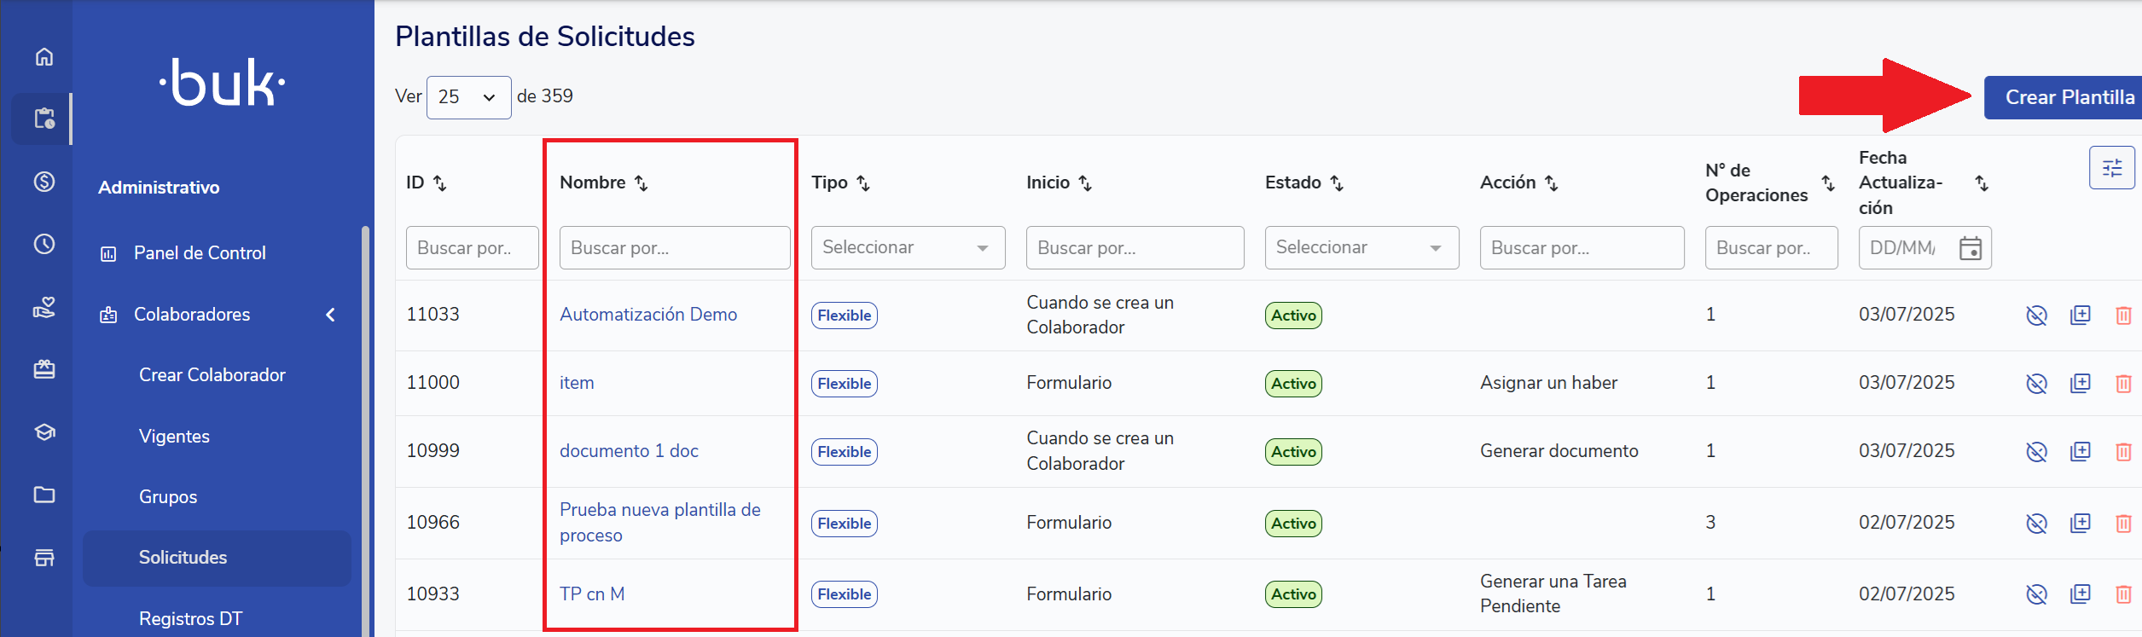Deactivate template 10999 with the eye-off icon
The height and width of the screenshot is (637, 2142).
pyautogui.click(x=2037, y=452)
